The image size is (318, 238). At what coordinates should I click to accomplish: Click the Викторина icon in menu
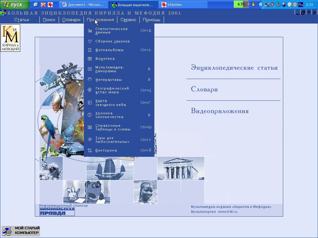pos(90,150)
